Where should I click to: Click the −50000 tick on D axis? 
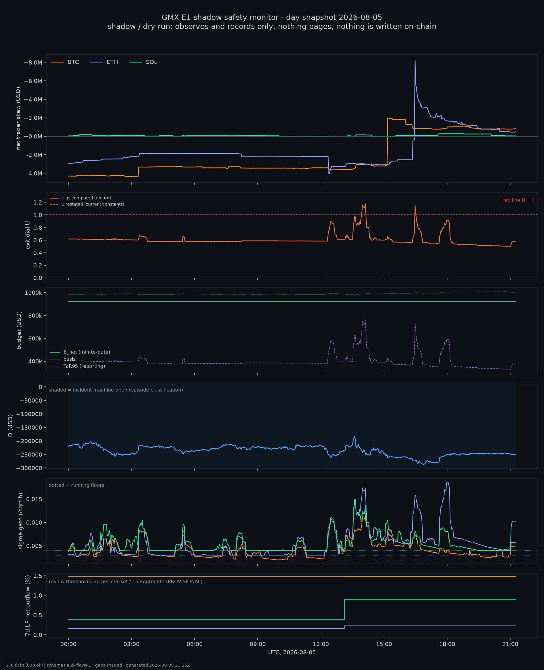[31, 401]
